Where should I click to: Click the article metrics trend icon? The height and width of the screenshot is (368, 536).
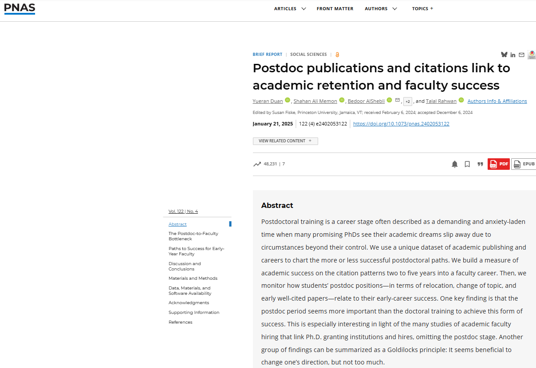(257, 164)
